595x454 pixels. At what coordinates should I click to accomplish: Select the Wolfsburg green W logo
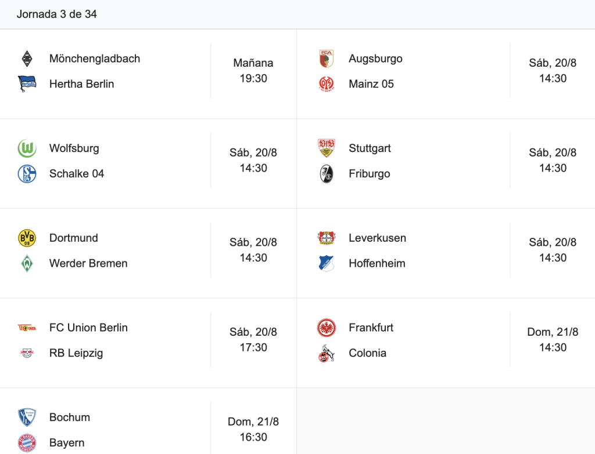coord(27,148)
